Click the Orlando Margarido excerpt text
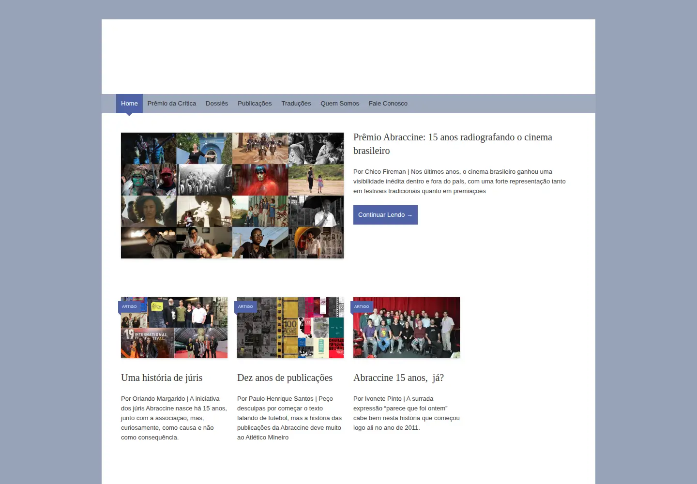 174,418
